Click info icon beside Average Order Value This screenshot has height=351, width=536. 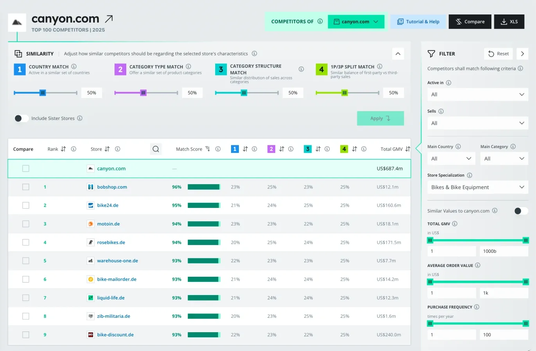click(478, 265)
